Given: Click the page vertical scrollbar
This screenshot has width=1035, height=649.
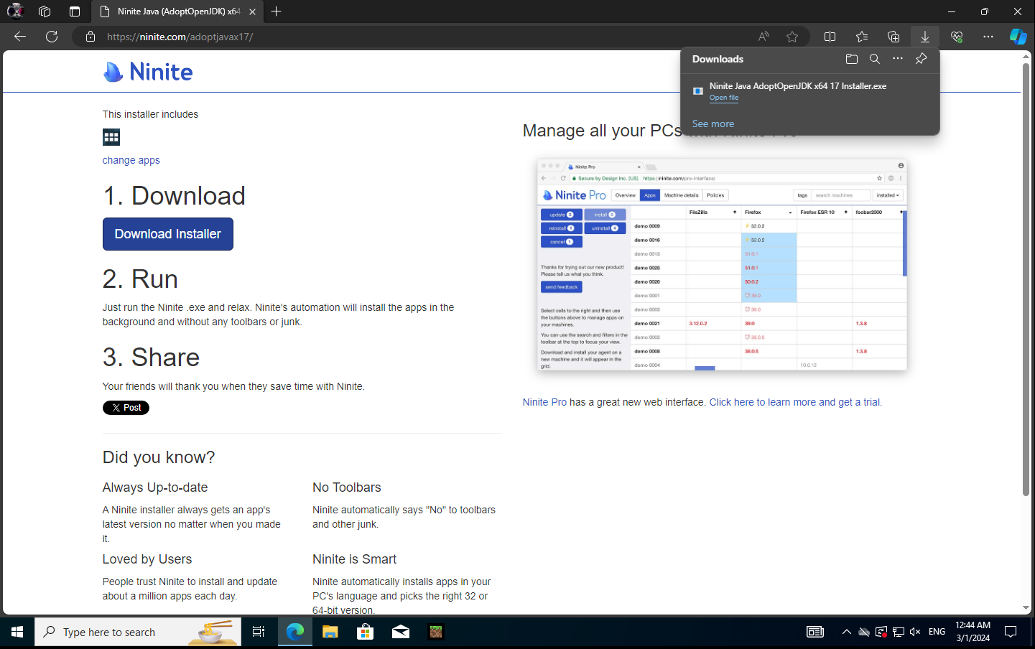Looking at the screenshot, I should click(1026, 287).
